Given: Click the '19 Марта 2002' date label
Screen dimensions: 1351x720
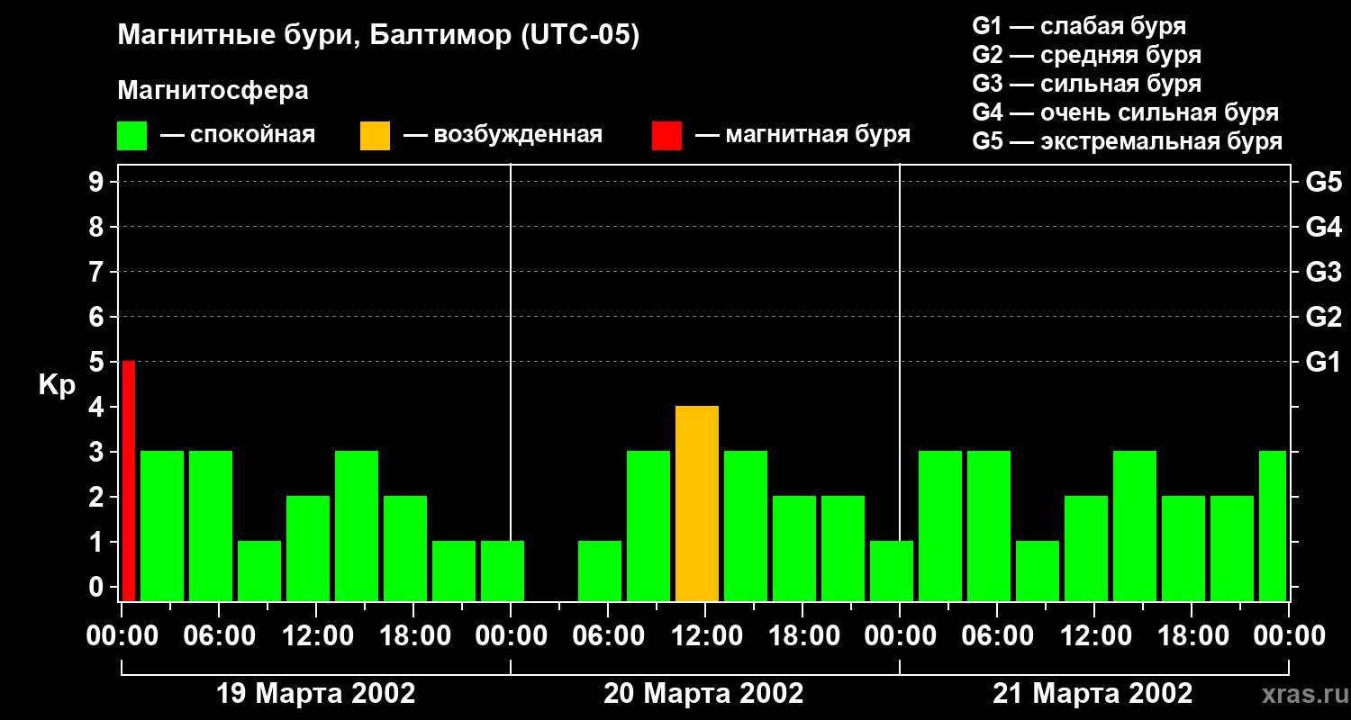Looking at the screenshot, I should click(x=316, y=693).
